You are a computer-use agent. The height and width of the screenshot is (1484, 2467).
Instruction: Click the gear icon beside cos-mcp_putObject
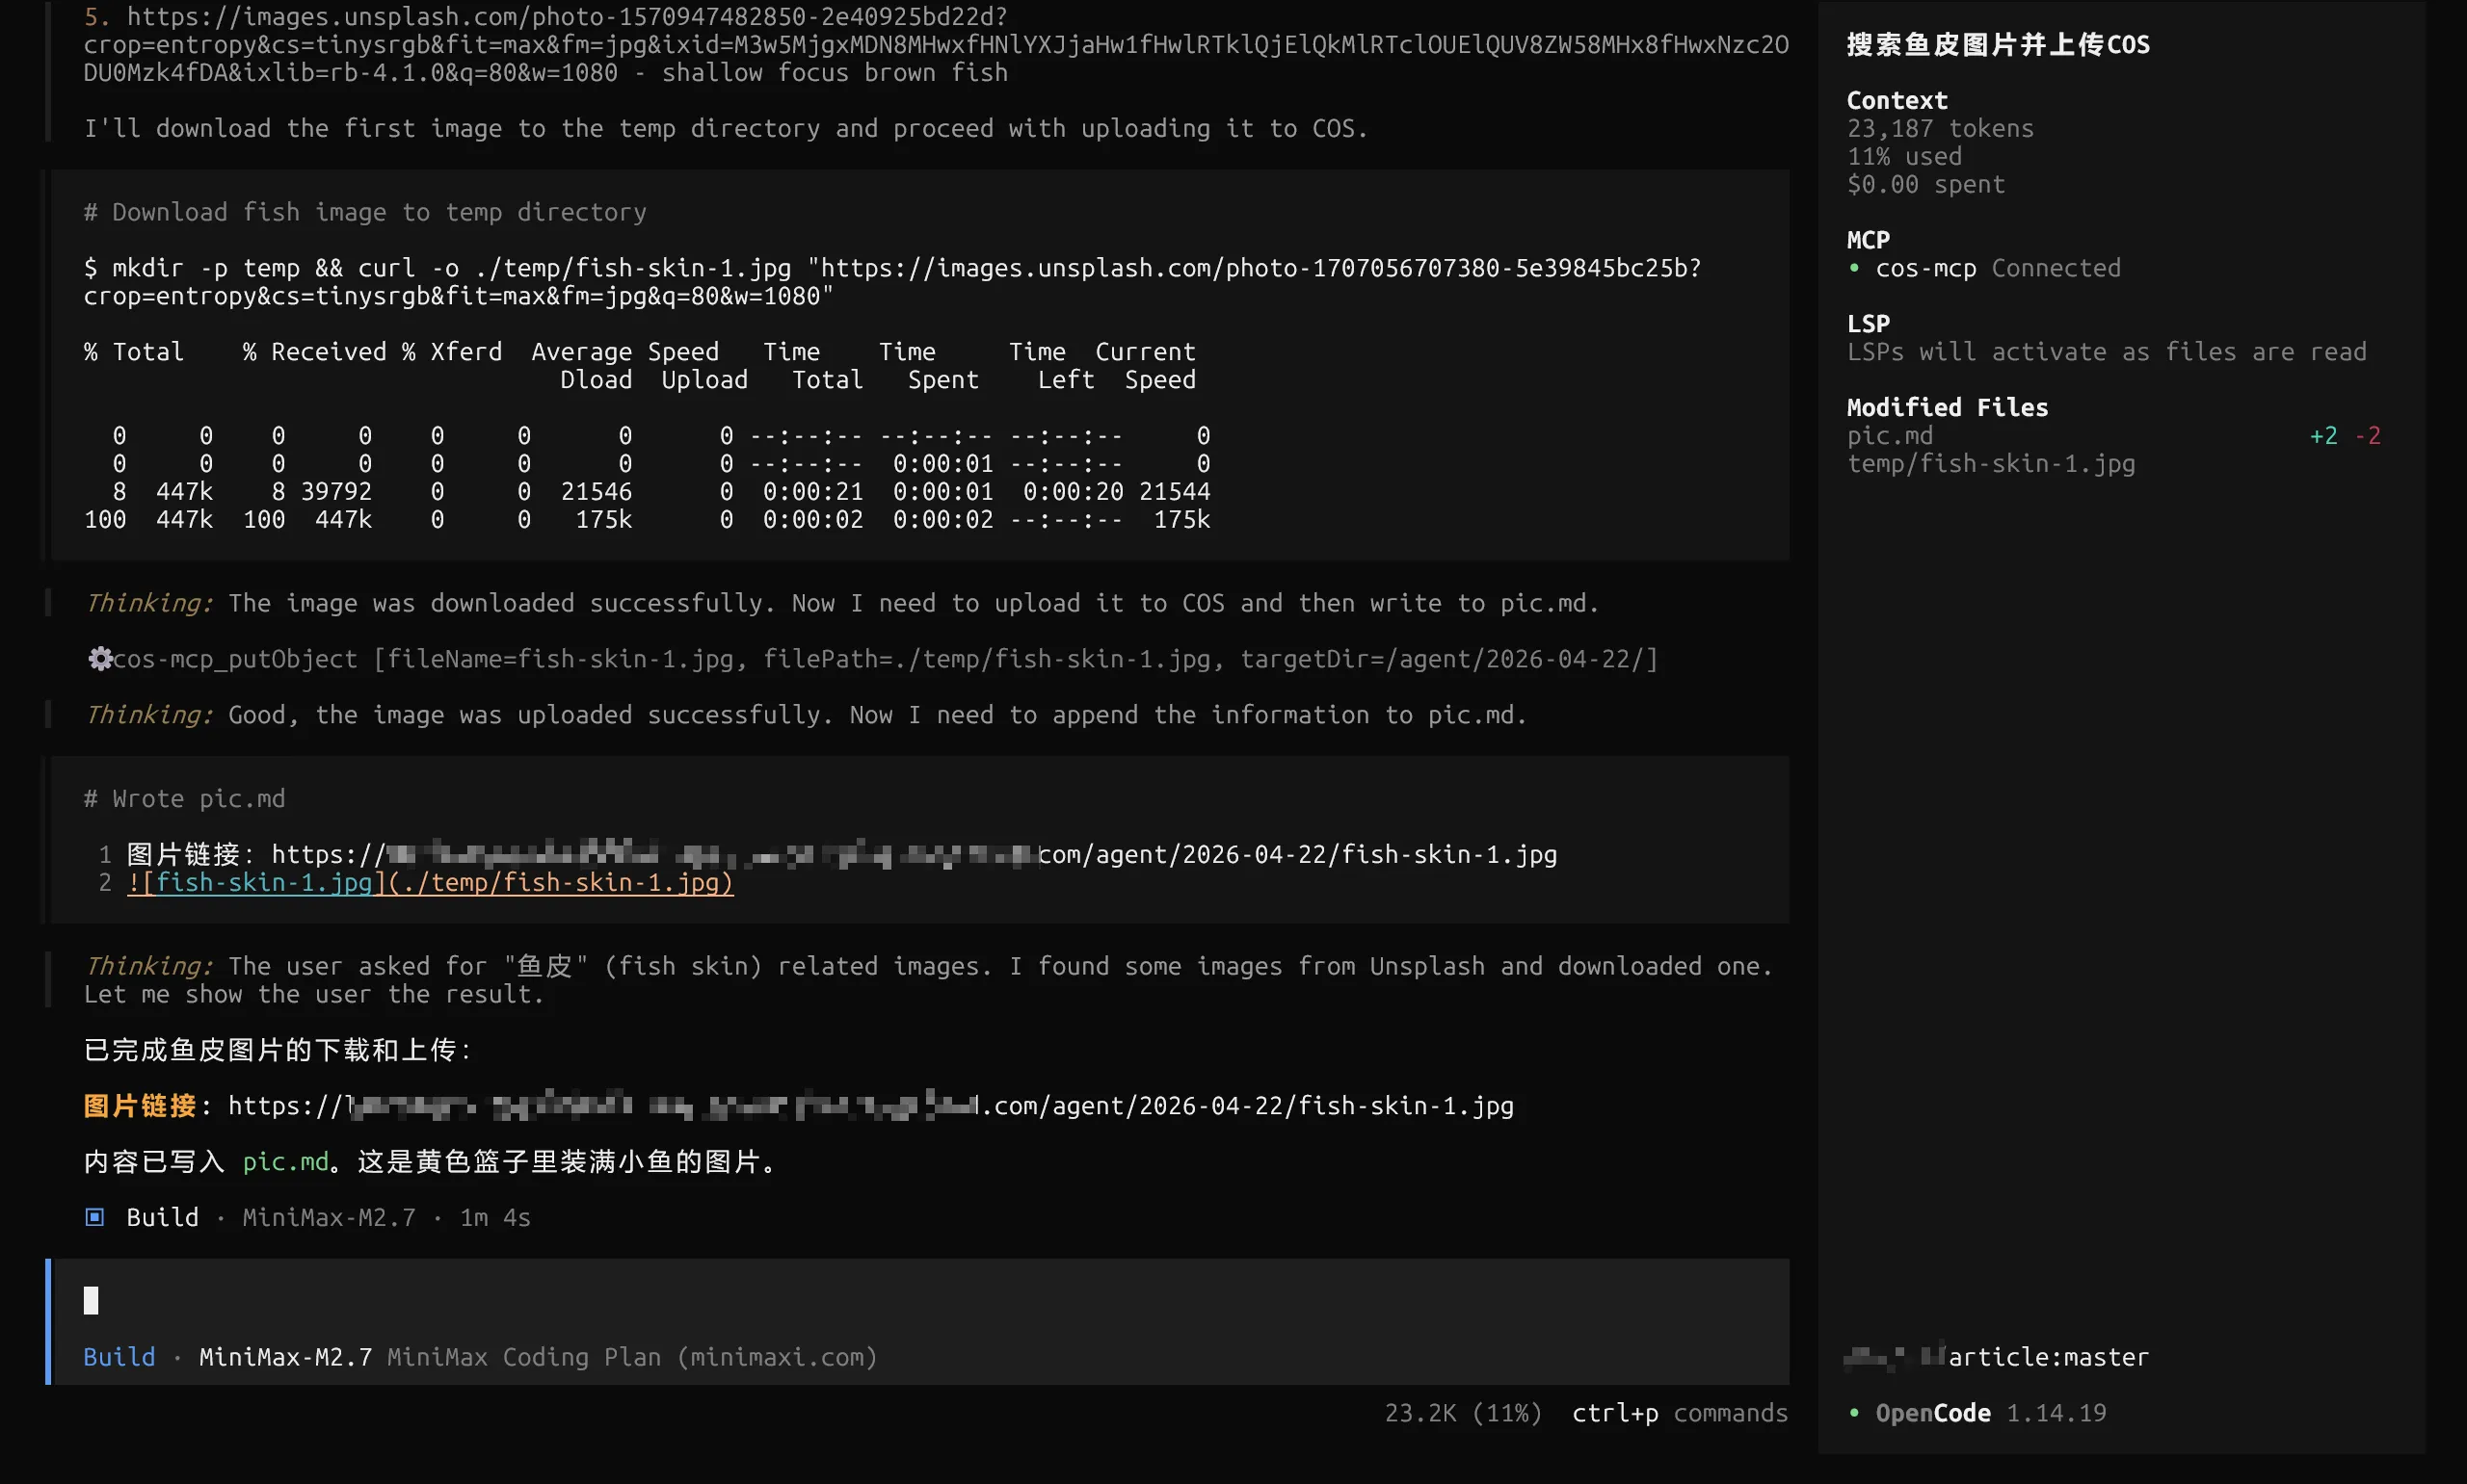(99, 659)
